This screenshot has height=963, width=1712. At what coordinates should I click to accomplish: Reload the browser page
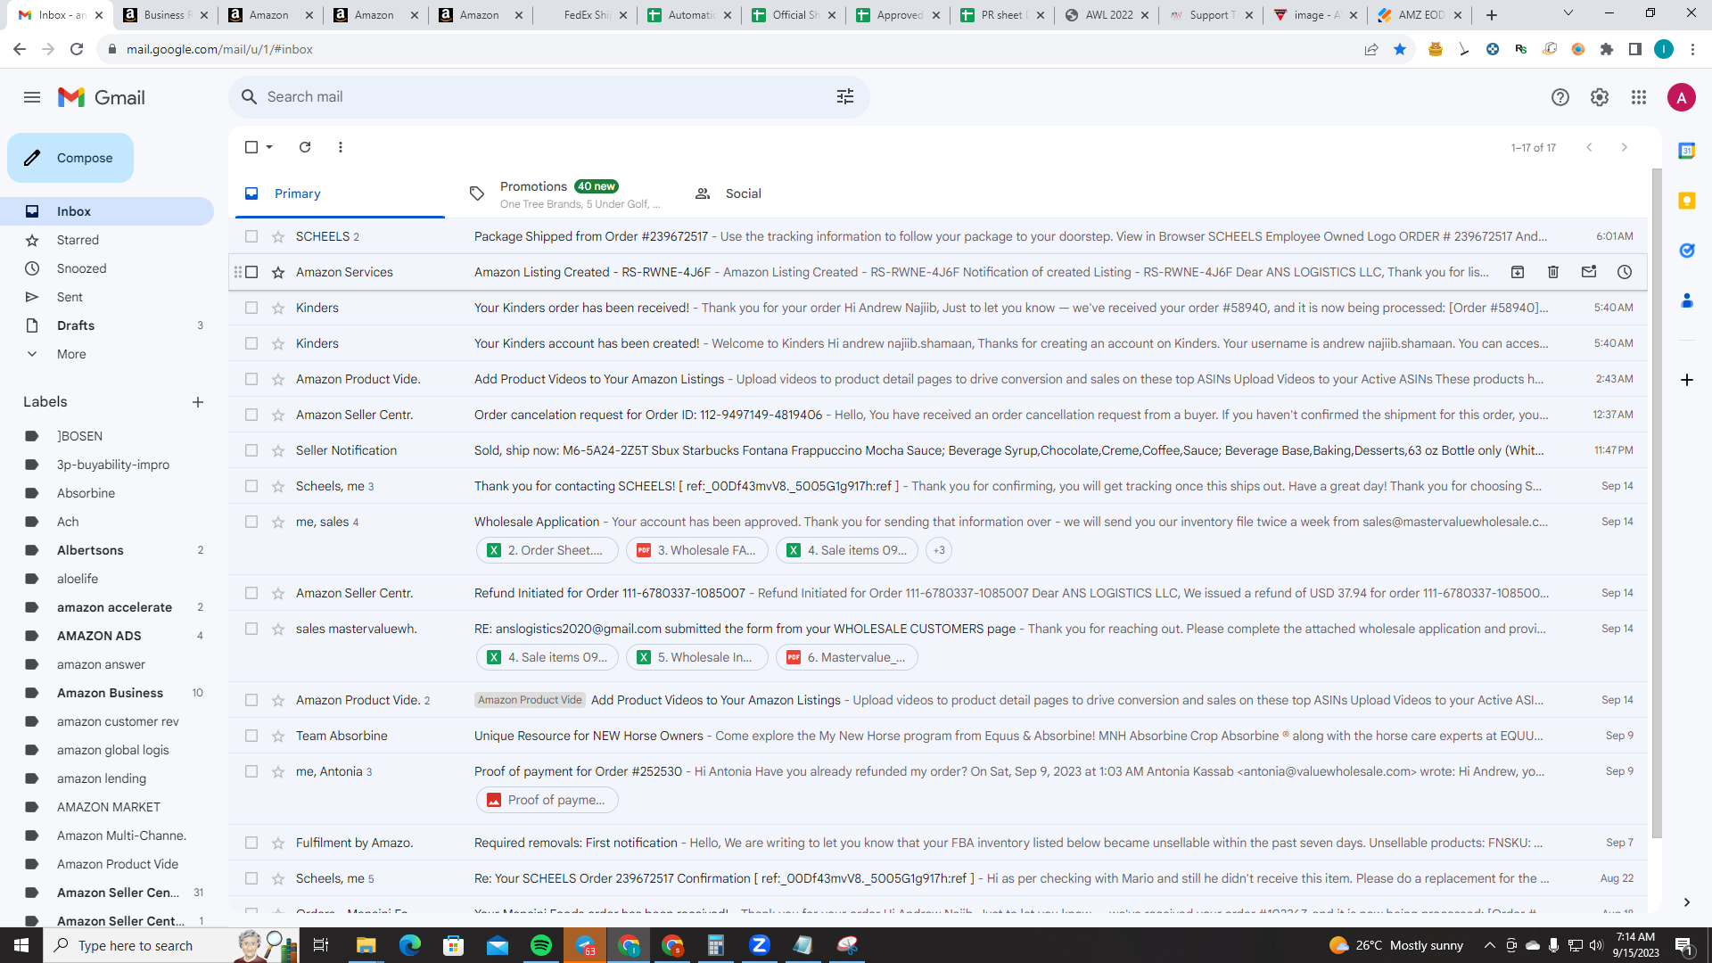77,49
